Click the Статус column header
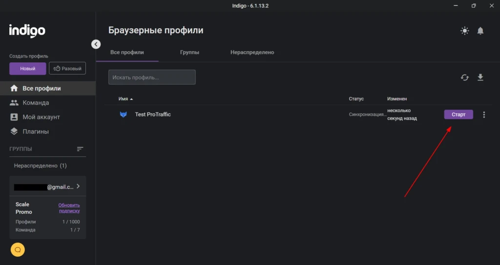Image resolution: width=500 pixels, height=265 pixels. point(356,99)
